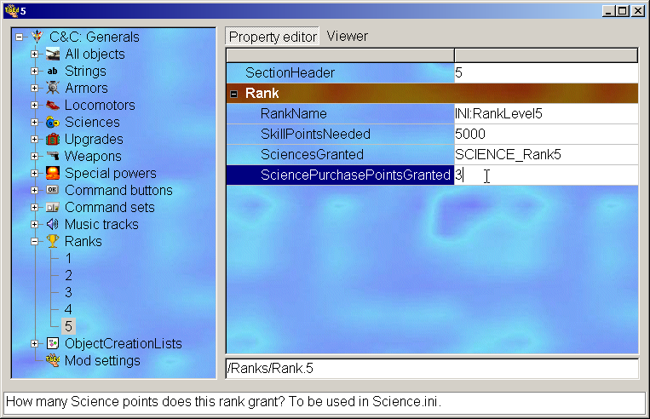Collapse the Ranks node
Image resolution: width=650 pixels, height=419 pixels.
pos(34,241)
